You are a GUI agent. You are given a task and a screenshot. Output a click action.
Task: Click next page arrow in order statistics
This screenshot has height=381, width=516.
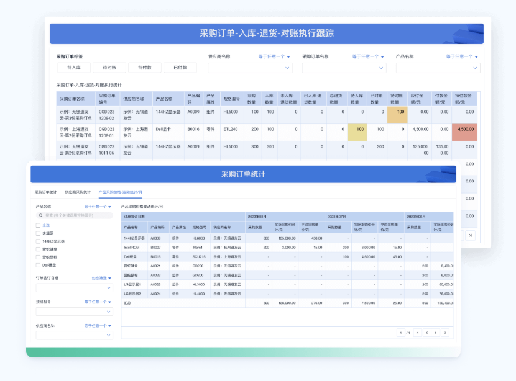coord(436,333)
